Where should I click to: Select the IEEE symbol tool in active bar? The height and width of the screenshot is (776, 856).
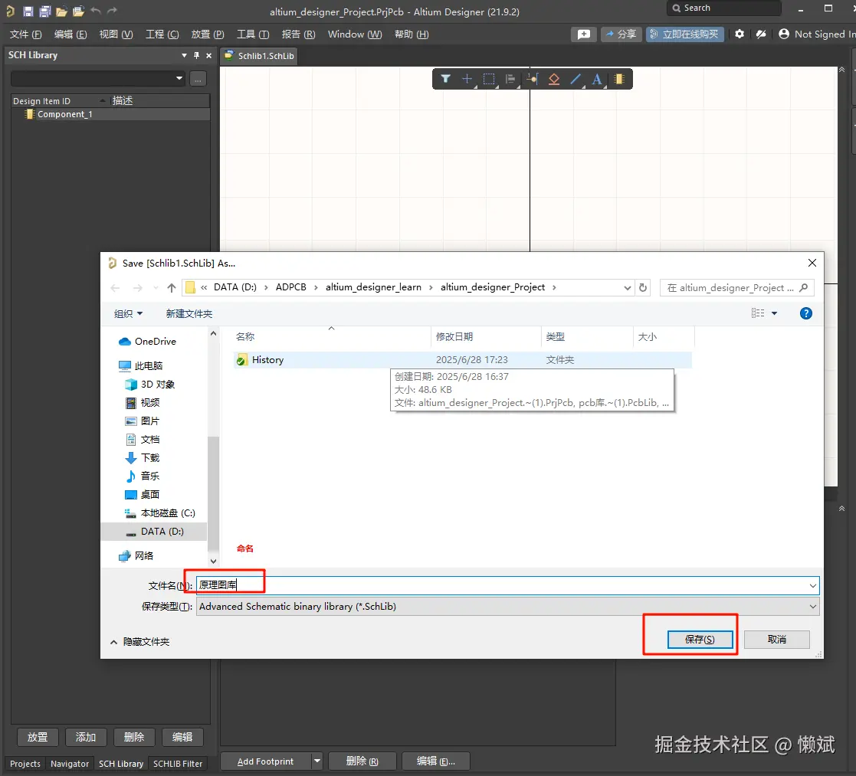pos(553,79)
